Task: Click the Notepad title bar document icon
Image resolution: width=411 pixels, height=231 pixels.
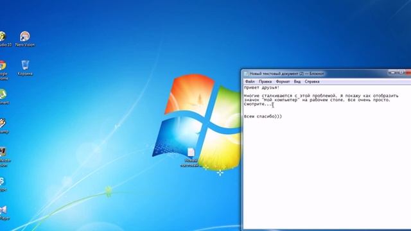Action: point(246,74)
